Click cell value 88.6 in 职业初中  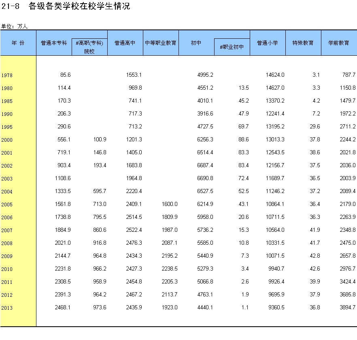click(244, 139)
